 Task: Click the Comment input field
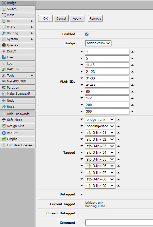point(119,222)
